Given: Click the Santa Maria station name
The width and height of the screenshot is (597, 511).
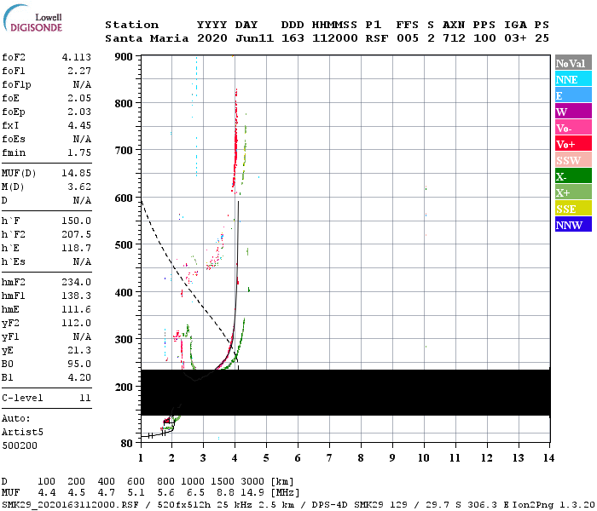Looking at the screenshot, I should click(147, 38).
